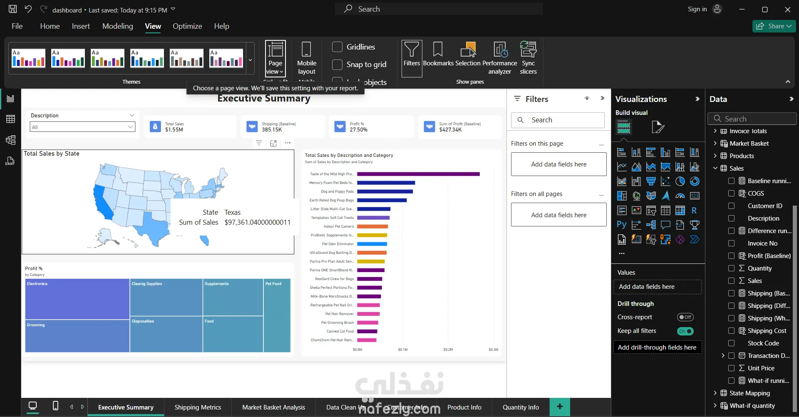The image size is (799, 417).
Task: Open the Market Basket Analysis page tab
Action: [274, 407]
